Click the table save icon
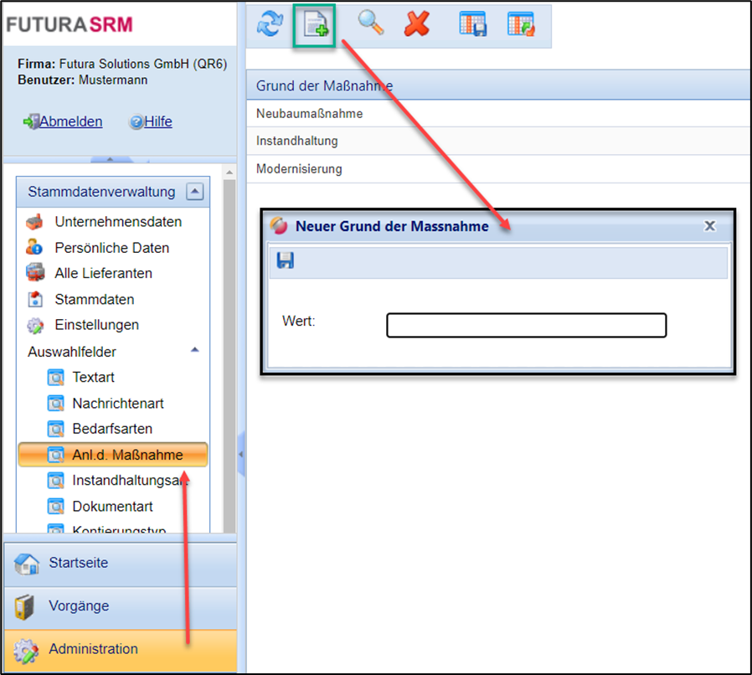The image size is (752, 675). [x=473, y=23]
